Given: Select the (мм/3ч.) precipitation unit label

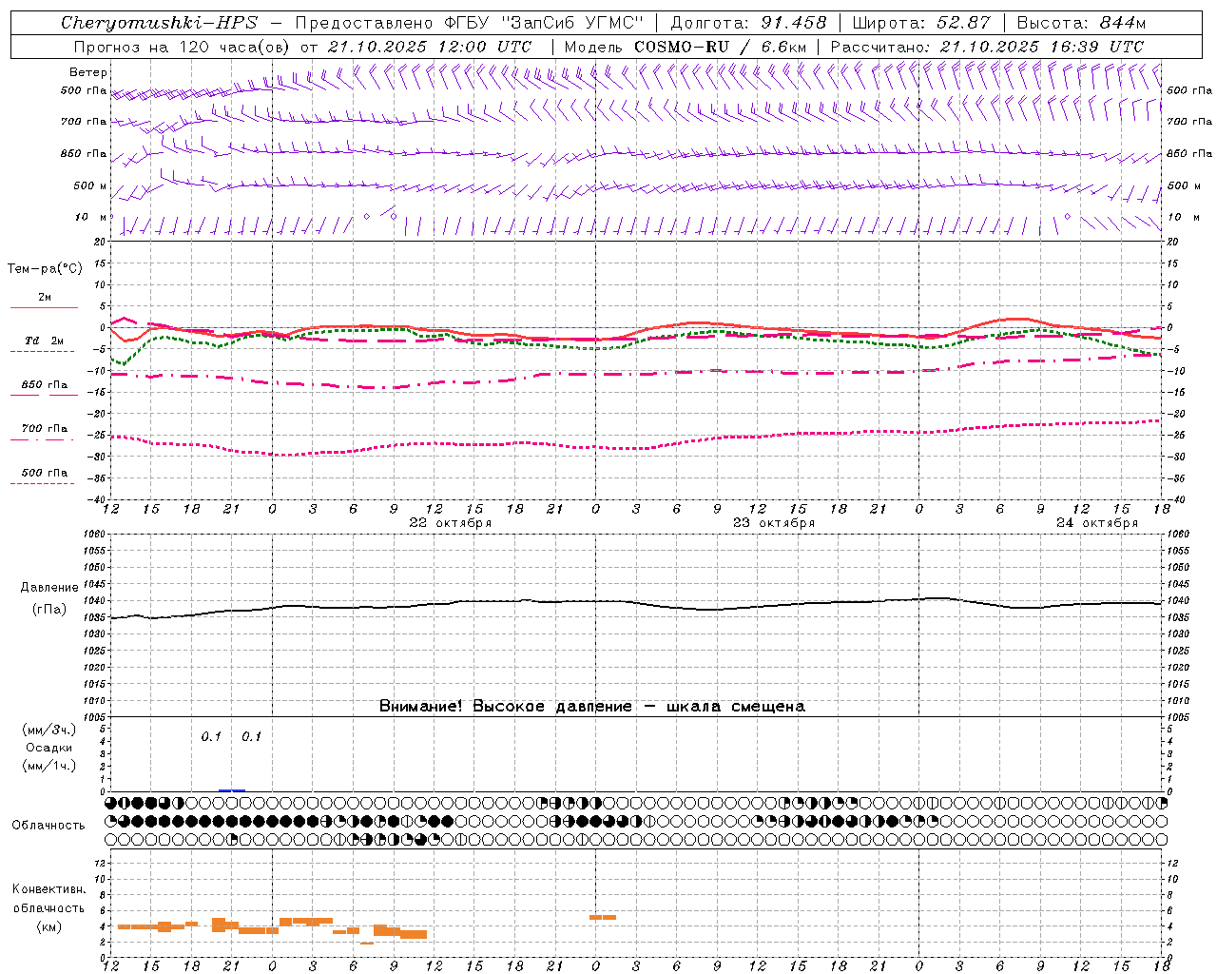Looking at the screenshot, I should (x=49, y=730).
